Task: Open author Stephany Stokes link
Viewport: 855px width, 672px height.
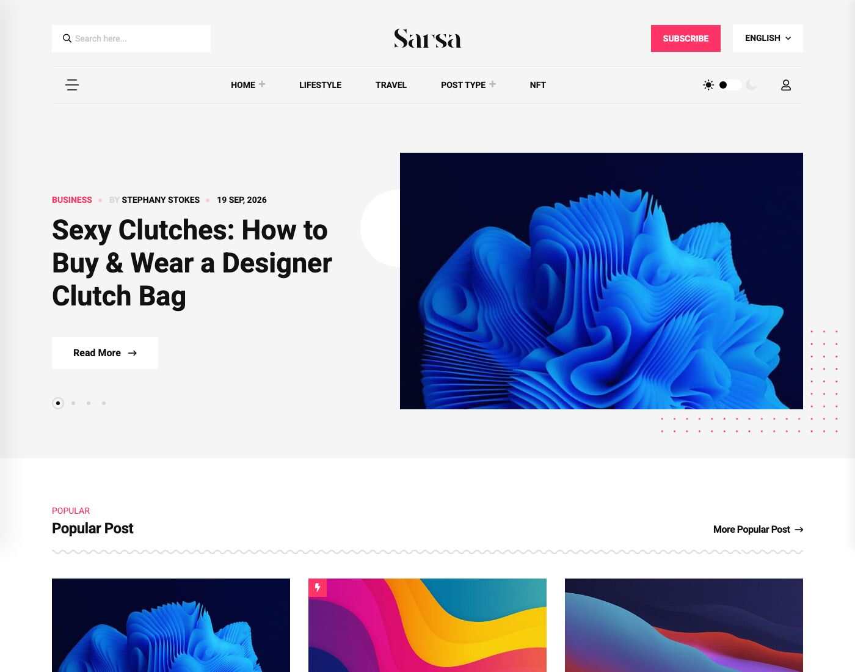Action: [x=161, y=200]
